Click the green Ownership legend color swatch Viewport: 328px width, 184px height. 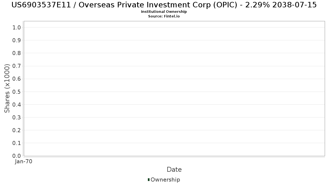[x=149, y=180]
